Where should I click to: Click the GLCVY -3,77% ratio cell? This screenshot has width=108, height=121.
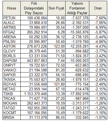(98, 51)
